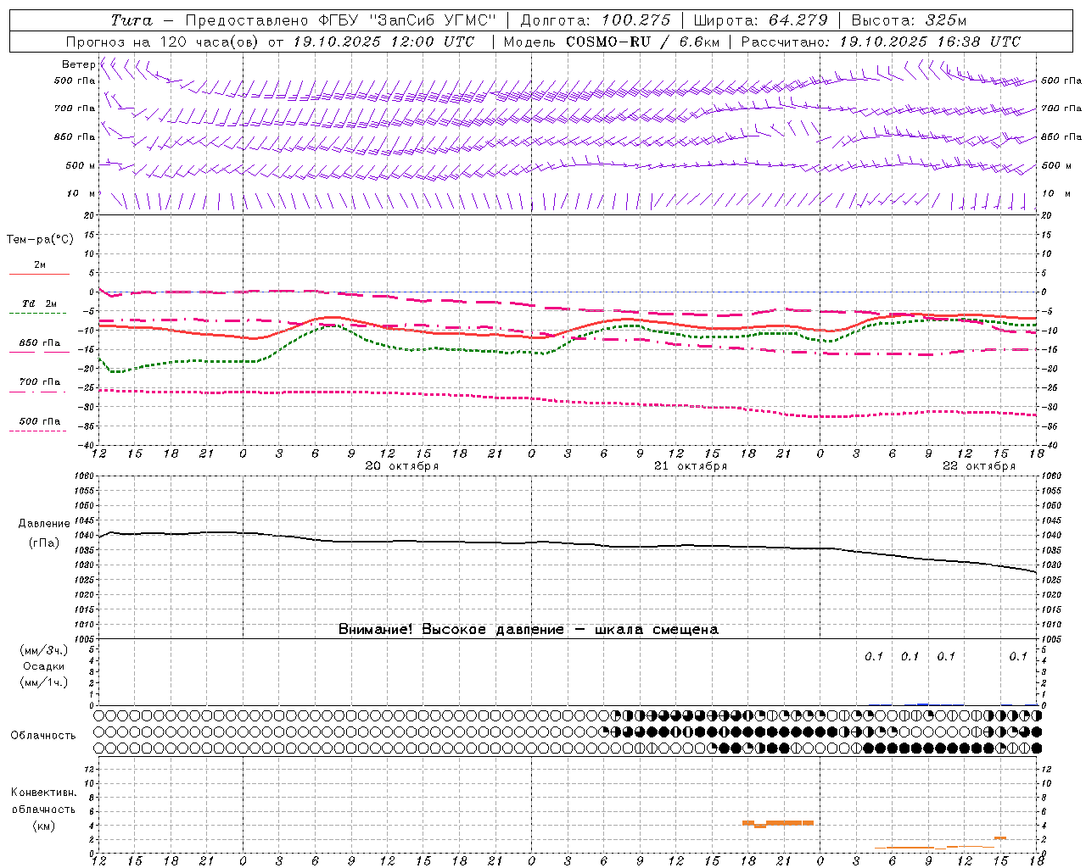1086x868 pixels.
Task: Click the '(мм/3ч.)' unit label
Action: (x=44, y=650)
